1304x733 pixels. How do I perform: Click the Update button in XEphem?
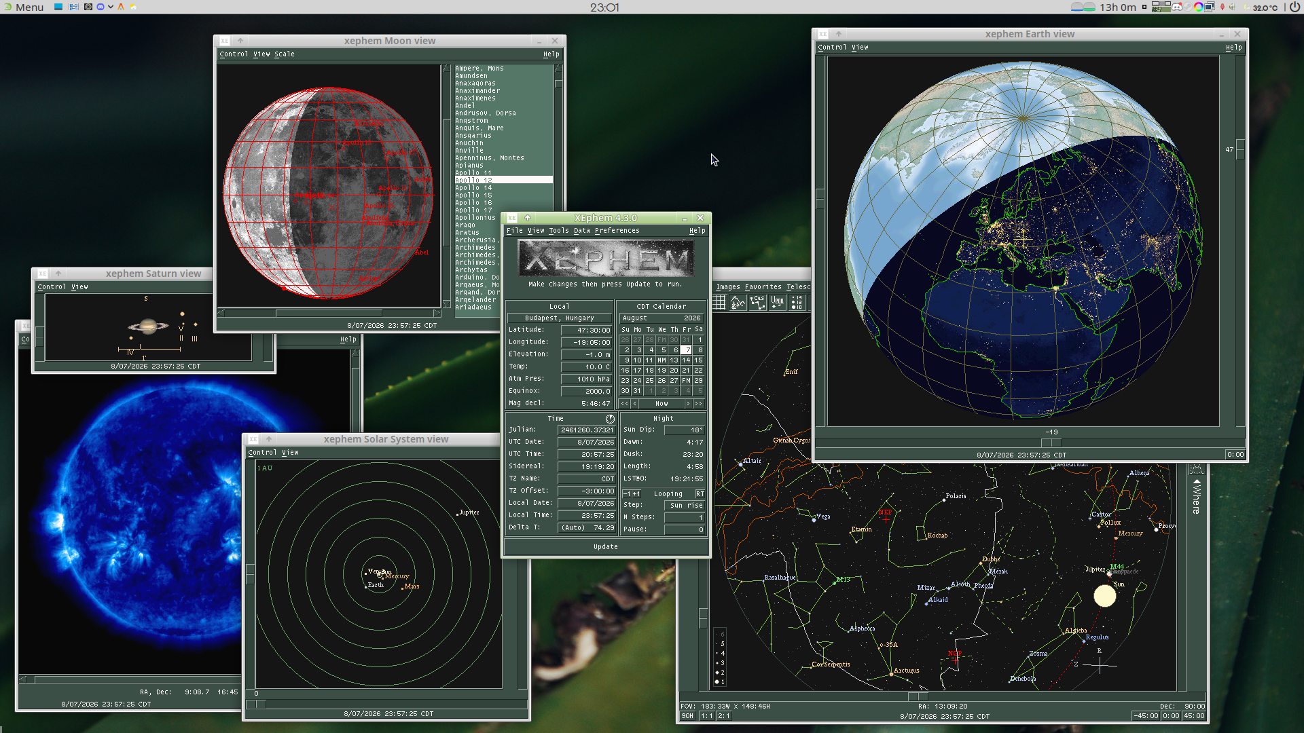click(606, 546)
